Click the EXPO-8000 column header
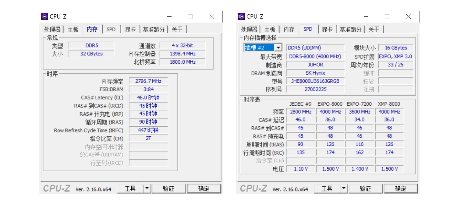457x204 pixels. coord(330,104)
